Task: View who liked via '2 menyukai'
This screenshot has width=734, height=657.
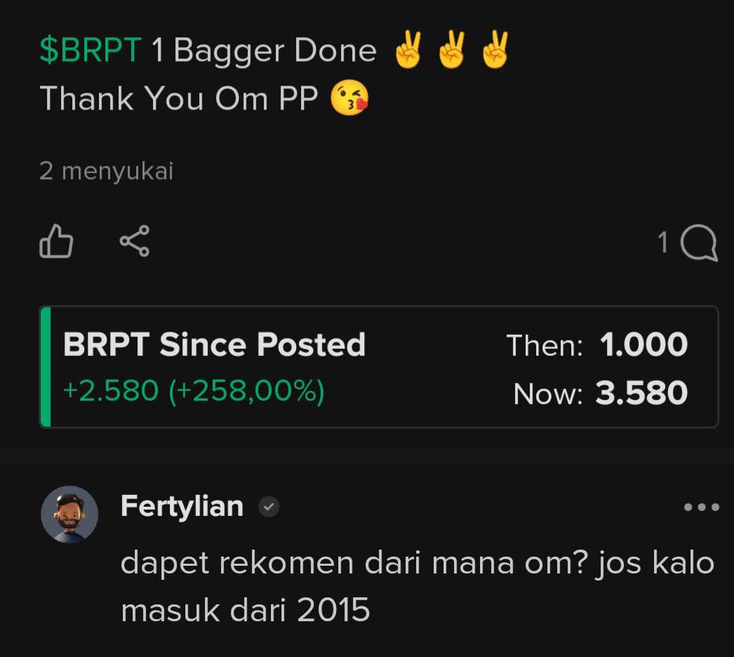Action: [x=106, y=171]
